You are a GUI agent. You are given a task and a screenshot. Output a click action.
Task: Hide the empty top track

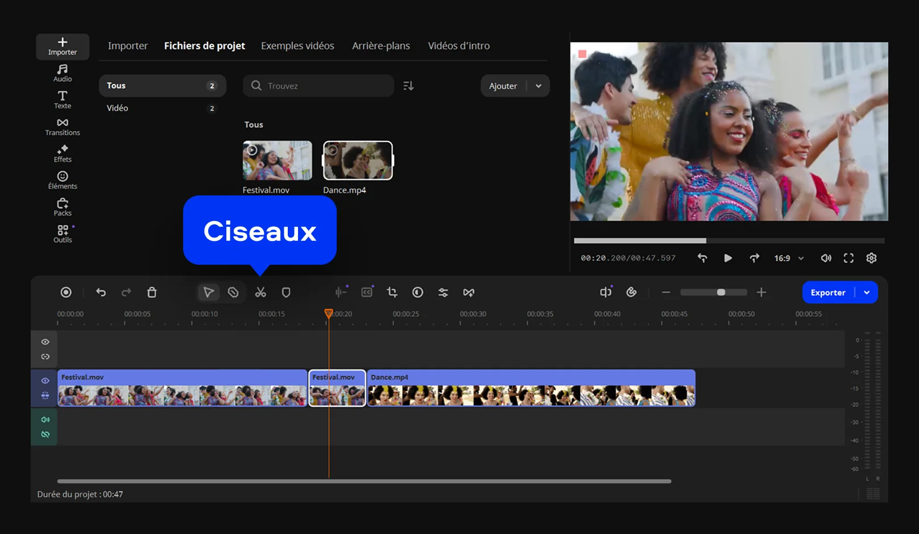pos(45,342)
